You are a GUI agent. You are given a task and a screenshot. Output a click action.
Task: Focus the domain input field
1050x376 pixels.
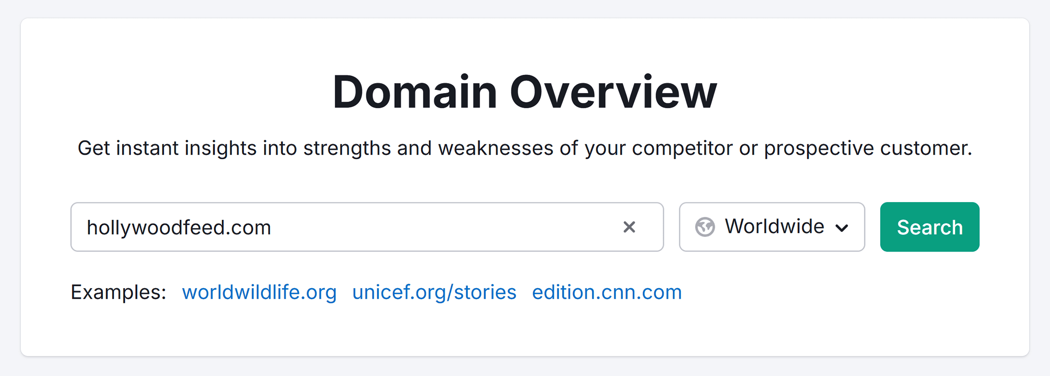367,227
